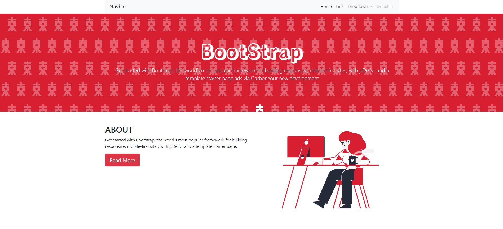Screen dimensions: 503x229
Task: Click the hero paragraph about jsDelivr
Action: click(252, 74)
